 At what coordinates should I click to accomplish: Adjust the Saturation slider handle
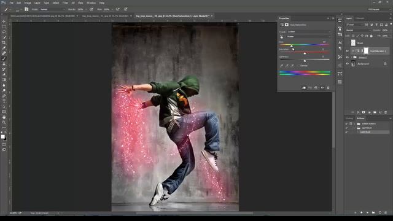tap(305, 53)
